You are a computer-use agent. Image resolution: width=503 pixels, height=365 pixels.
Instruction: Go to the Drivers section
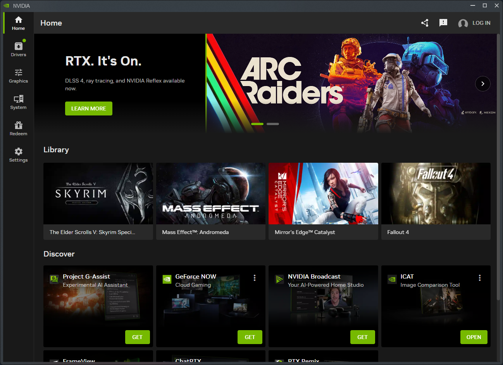pyautogui.click(x=18, y=50)
